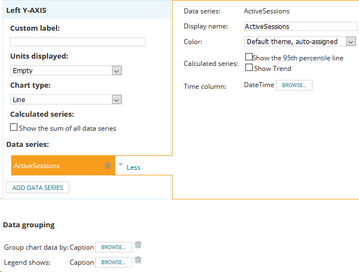Screen dimensions: 359x272
Task: Click the Data grouping section heading
Action: click(x=29, y=225)
